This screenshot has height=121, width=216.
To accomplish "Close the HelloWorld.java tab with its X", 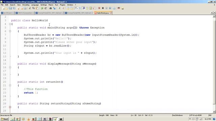I will click(111, 13).
